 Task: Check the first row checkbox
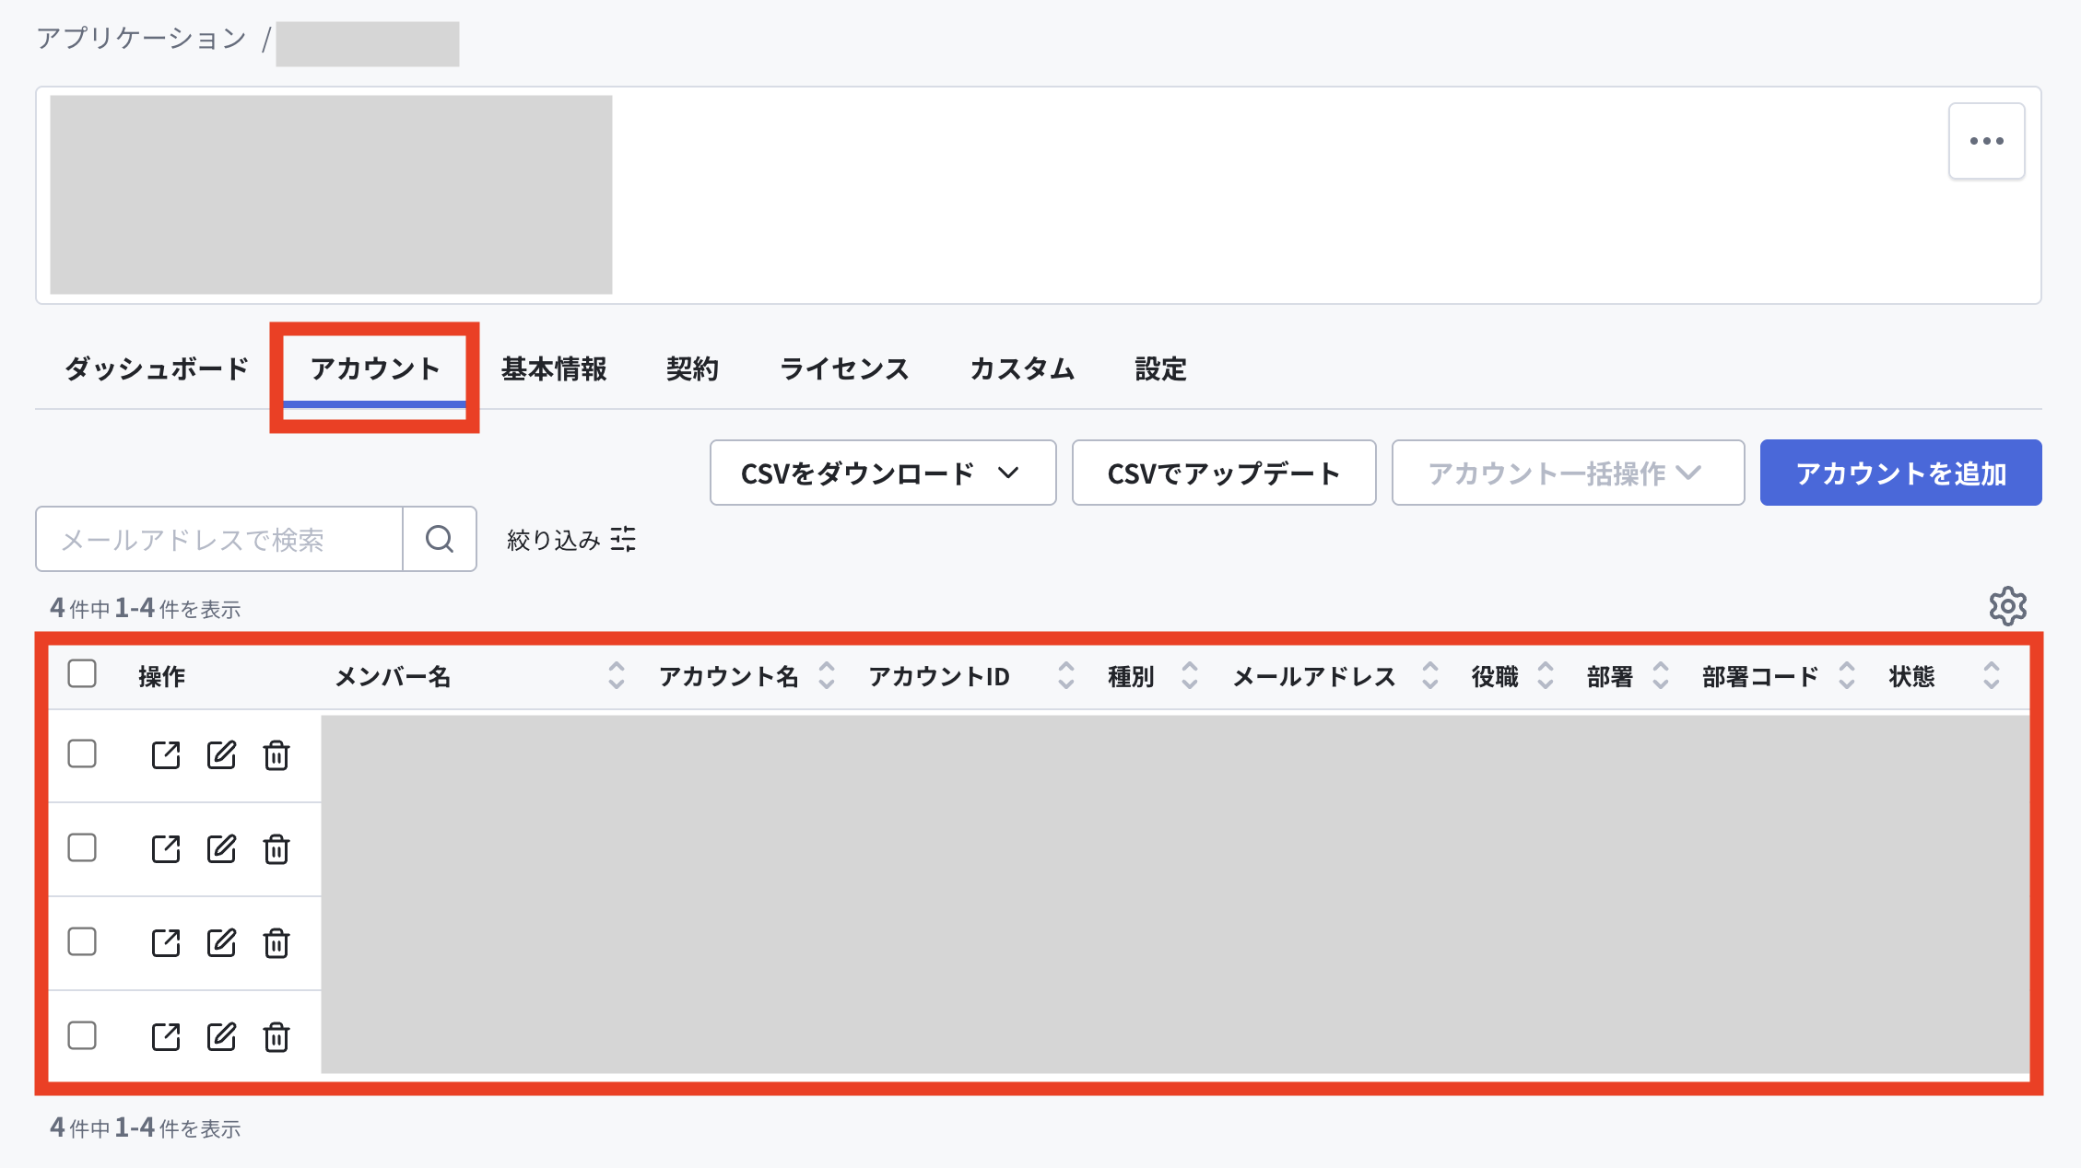[x=82, y=753]
